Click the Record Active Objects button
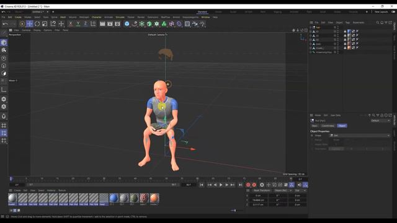This screenshot has width=397, height=223. tap(248, 185)
